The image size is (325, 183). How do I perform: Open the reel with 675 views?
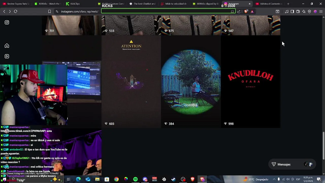[x=191, y=25]
